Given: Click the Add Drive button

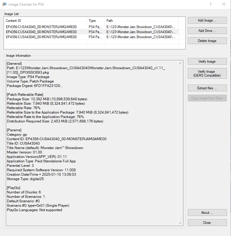Looking at the screenshot, I should coord(207,31).
